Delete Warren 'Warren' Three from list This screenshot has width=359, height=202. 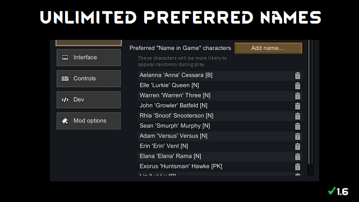click(297, 95)
